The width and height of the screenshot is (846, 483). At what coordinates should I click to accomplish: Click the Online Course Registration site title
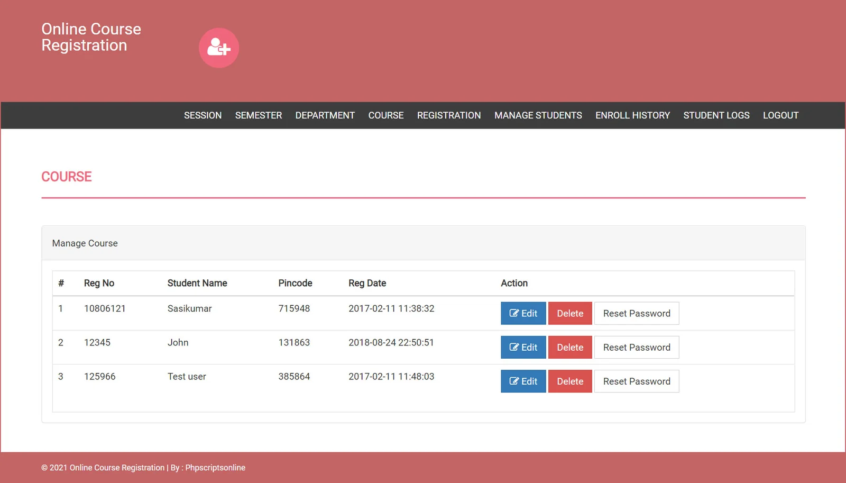(x=91, y=37)
